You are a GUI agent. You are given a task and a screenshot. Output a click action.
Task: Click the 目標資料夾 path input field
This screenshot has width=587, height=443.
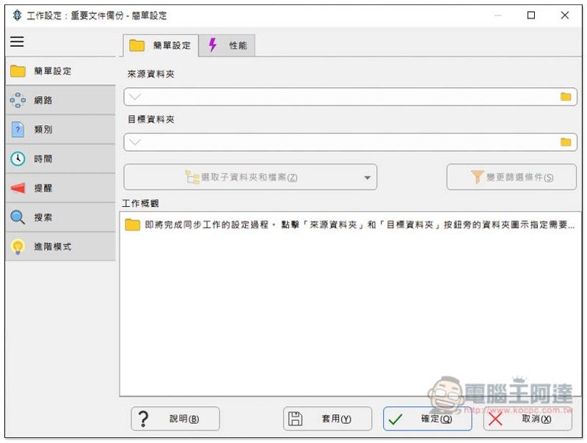(x=350, y=142)
